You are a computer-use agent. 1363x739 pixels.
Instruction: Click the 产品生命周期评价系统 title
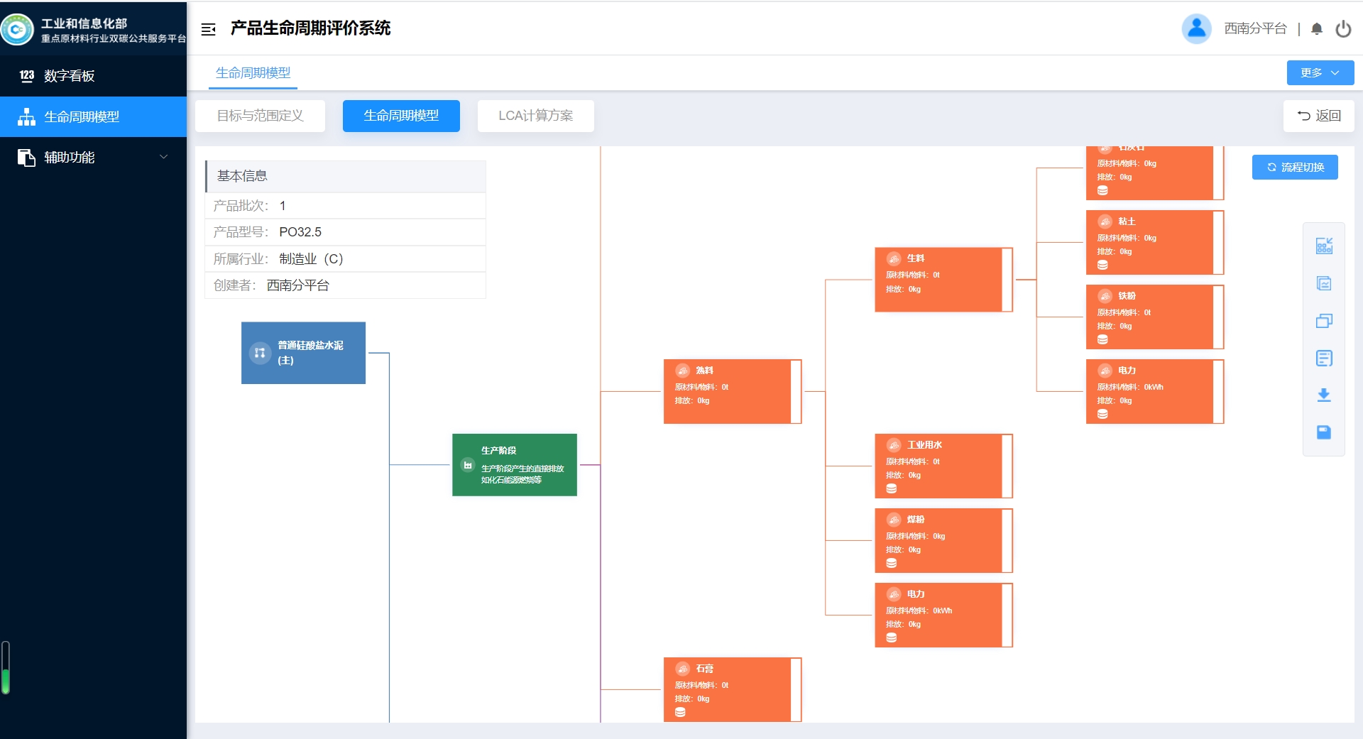[x=310, y=28]
